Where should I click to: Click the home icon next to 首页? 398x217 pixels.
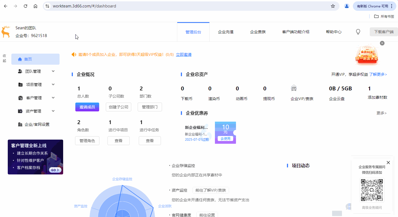point(20,59)
